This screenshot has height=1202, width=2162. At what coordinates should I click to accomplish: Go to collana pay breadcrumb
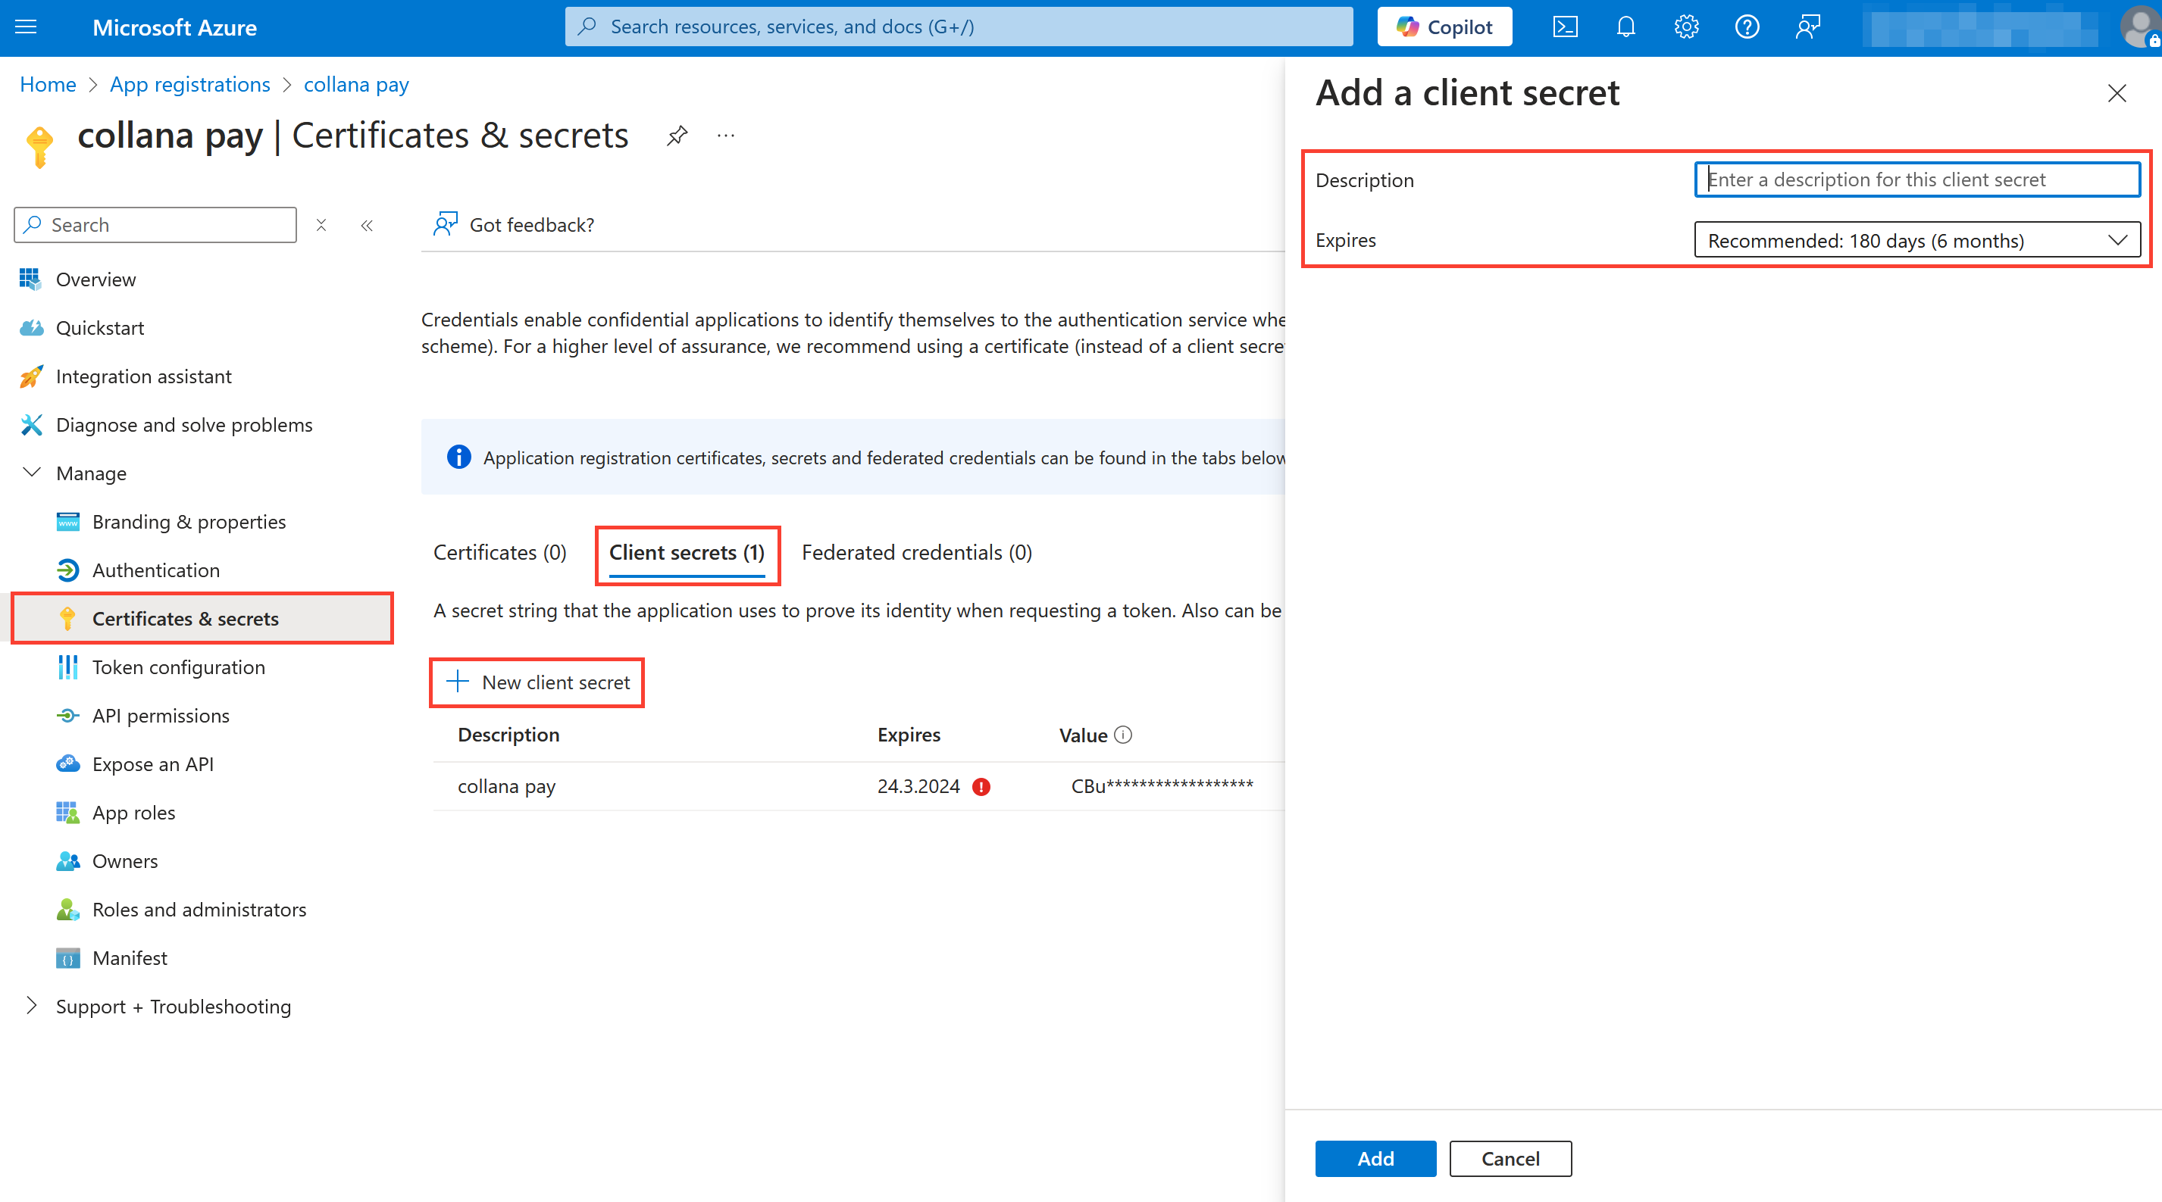356,85
